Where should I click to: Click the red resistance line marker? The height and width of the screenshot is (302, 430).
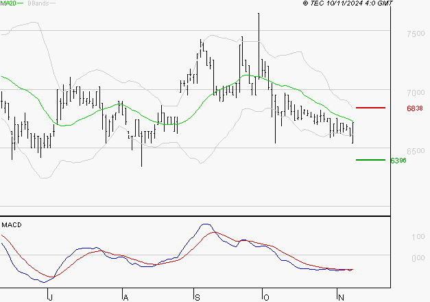(370, 108)
